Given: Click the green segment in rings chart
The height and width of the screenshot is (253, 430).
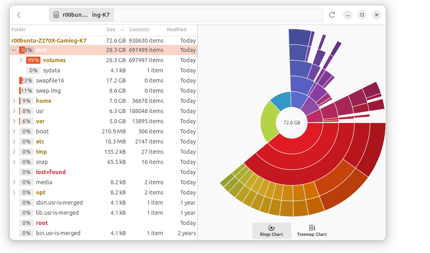Looking at the screenshot, I should [269, 122].
